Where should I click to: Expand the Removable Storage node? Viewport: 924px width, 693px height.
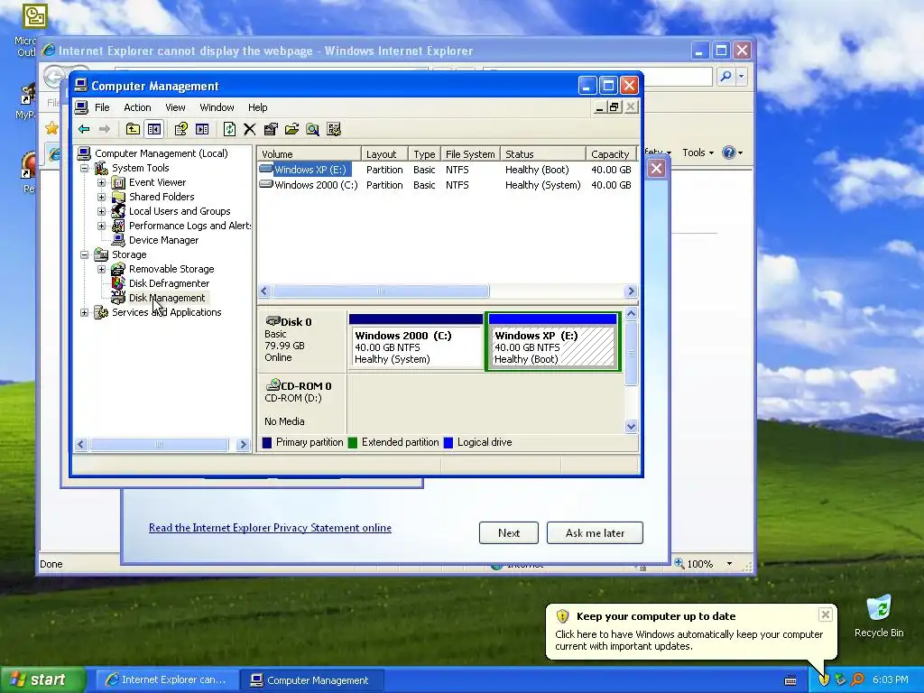101,269
